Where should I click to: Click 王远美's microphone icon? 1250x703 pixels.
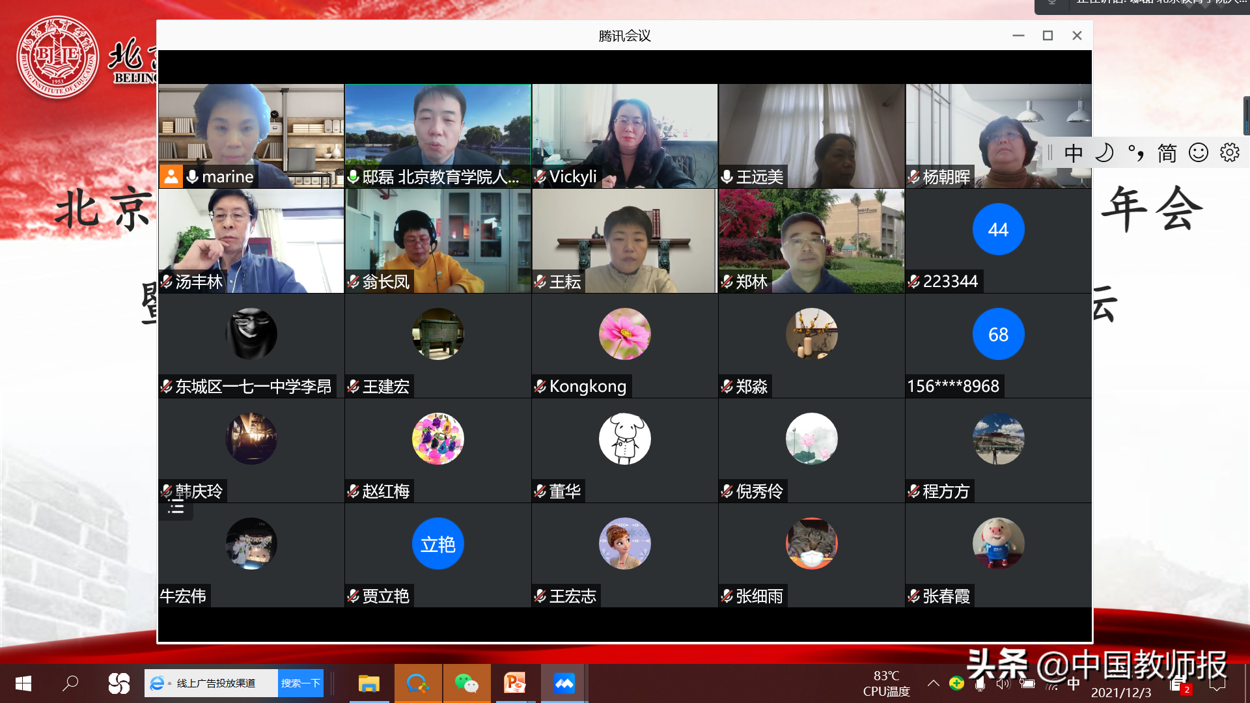(x=727, y=176)
